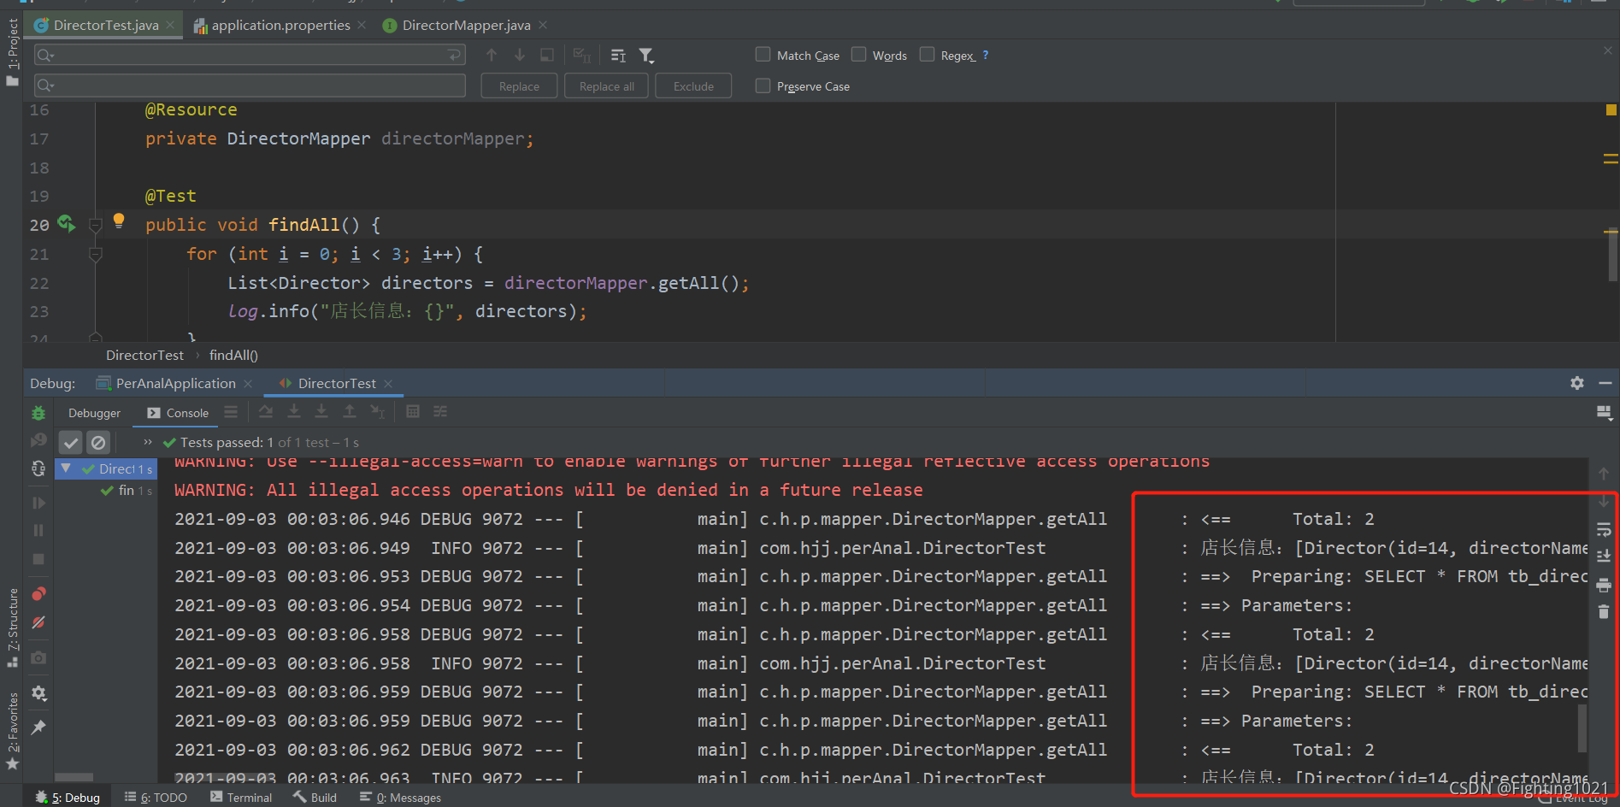1620x807 pixels.
Task: Toggle Preserve Case checkbox
Action: [763, 85]
